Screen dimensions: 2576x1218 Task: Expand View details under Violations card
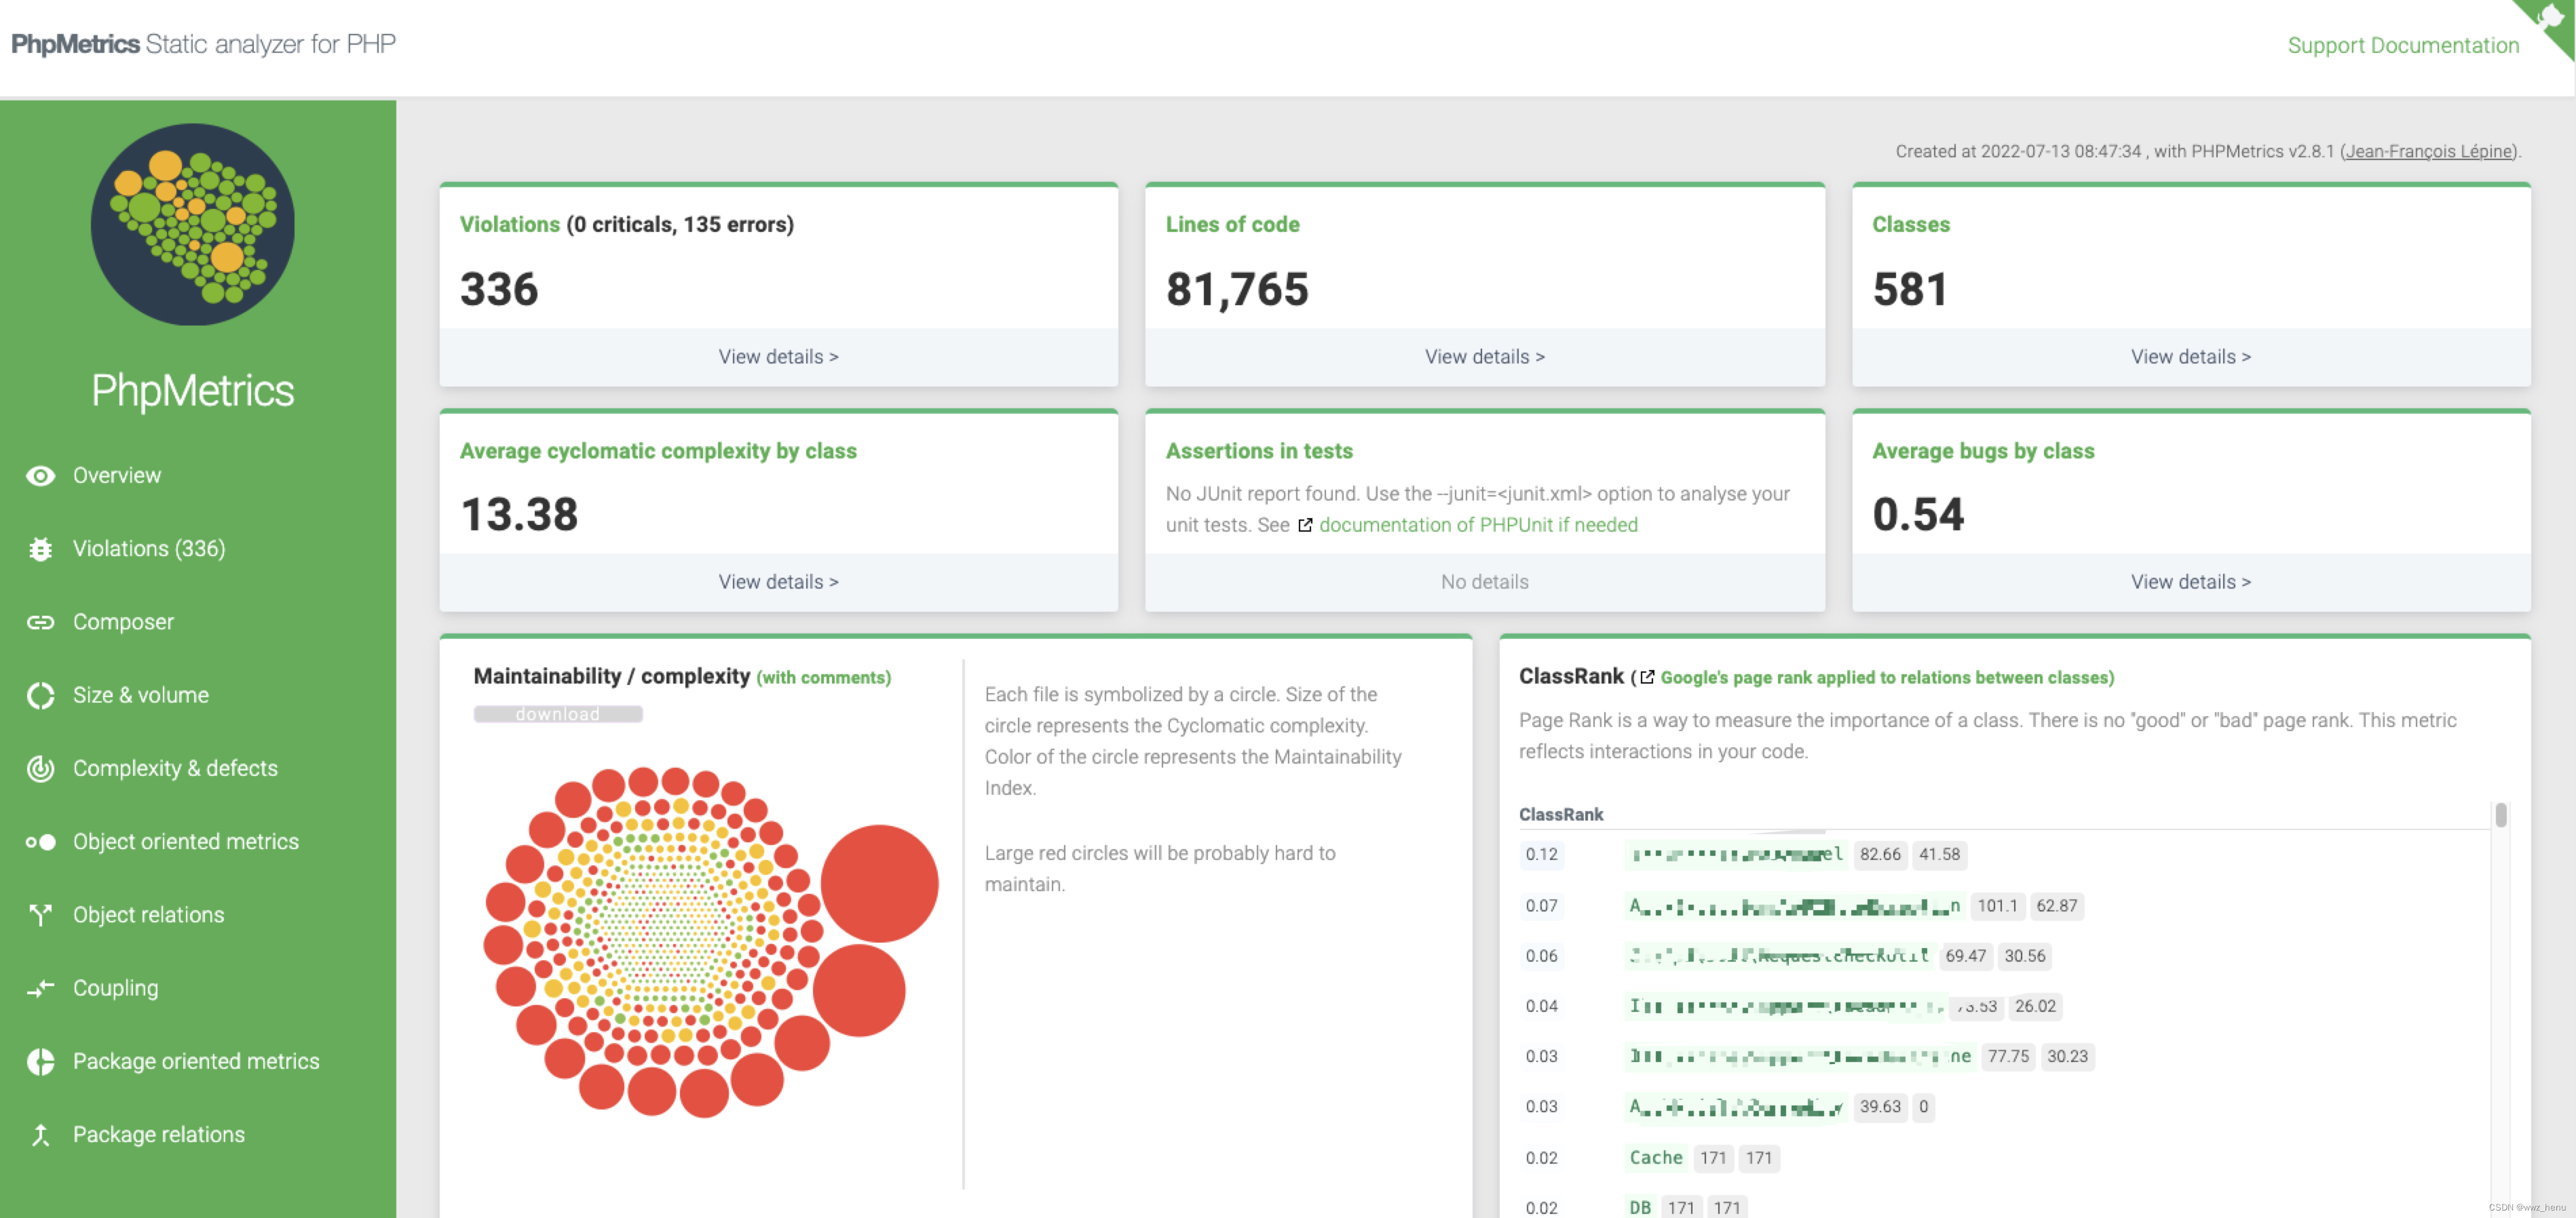pos(778,357)
